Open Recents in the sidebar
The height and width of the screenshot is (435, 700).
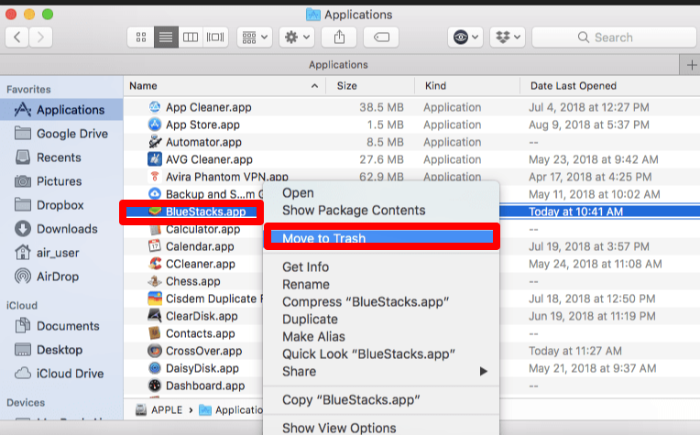pyautogui.click(x=61, y=158)
